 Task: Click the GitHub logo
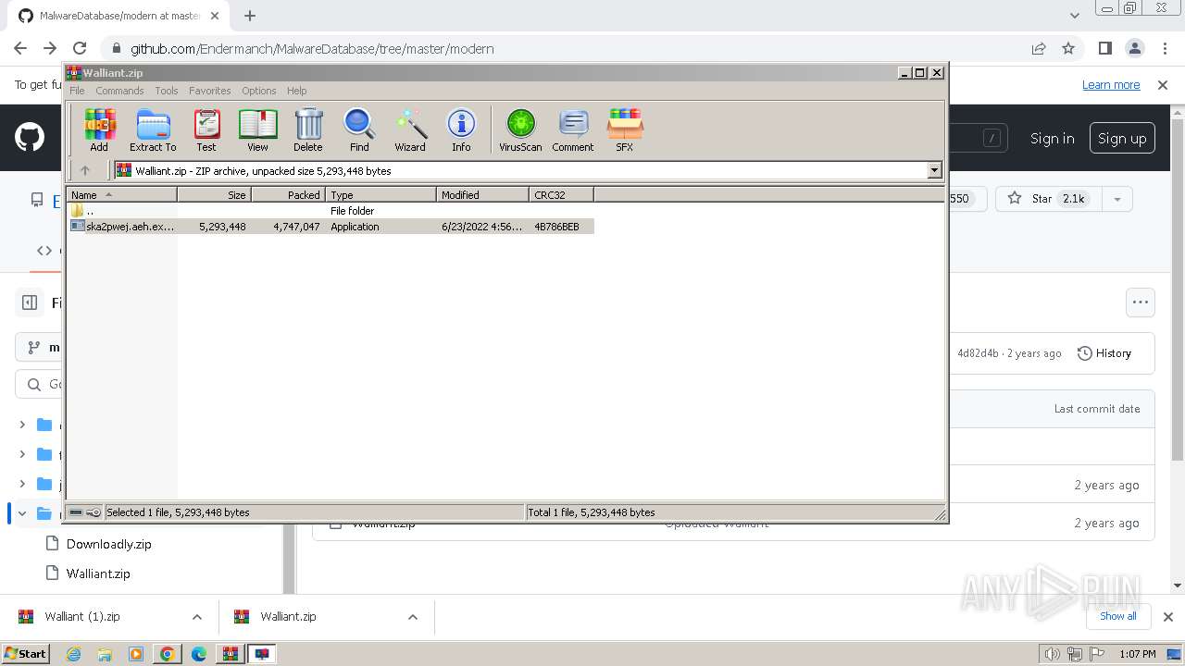[x=30, y=138]
